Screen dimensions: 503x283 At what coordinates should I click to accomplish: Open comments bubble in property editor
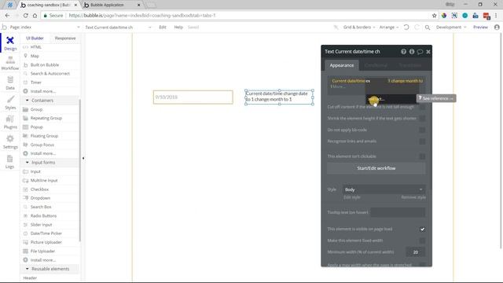(x=420, y=52)
